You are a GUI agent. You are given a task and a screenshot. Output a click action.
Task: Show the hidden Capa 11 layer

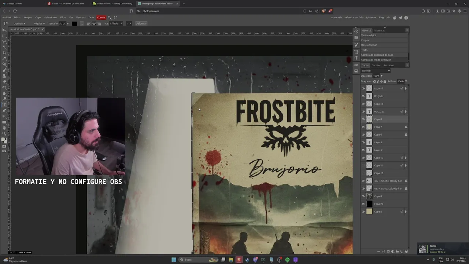[x=363, y=165]
